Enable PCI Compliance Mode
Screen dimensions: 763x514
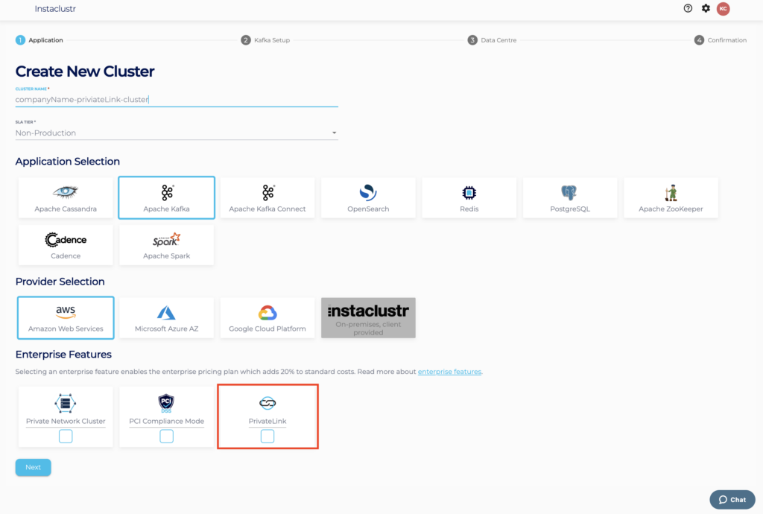point(165,436)
